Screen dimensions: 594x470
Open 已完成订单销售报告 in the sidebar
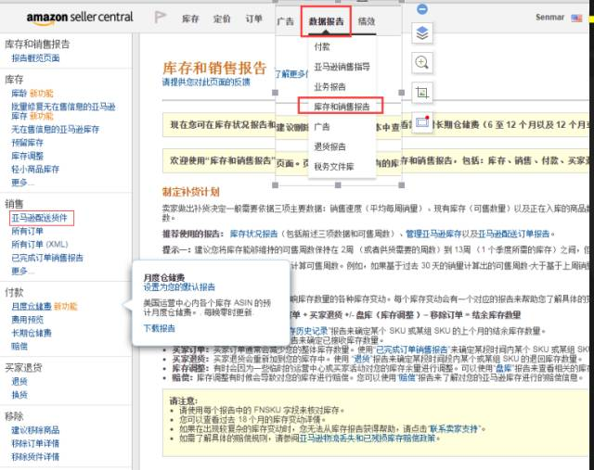tap(47, 258)
